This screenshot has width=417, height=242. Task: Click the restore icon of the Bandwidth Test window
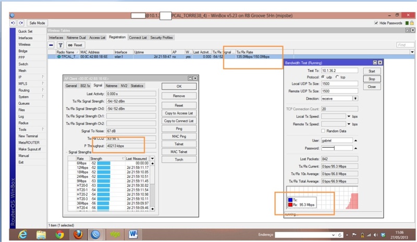click(375, 62)
